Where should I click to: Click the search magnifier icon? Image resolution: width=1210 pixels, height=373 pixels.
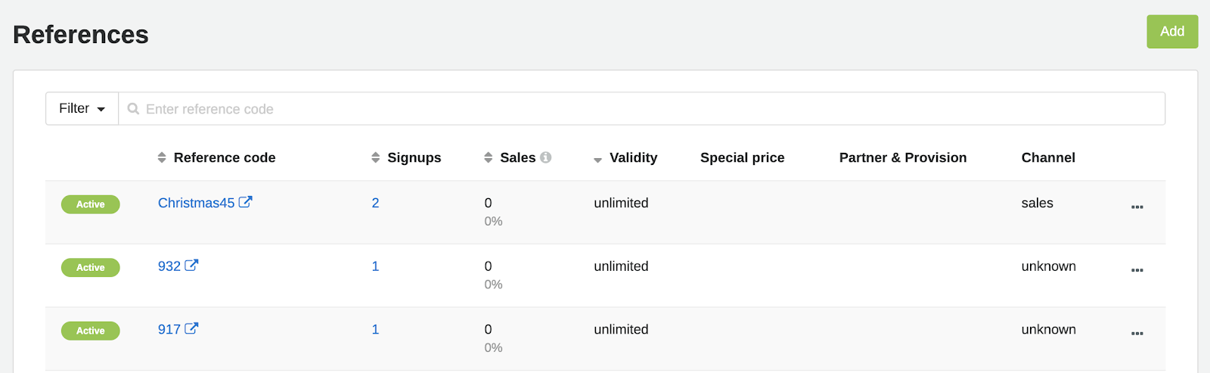click(x=133, y=109)
